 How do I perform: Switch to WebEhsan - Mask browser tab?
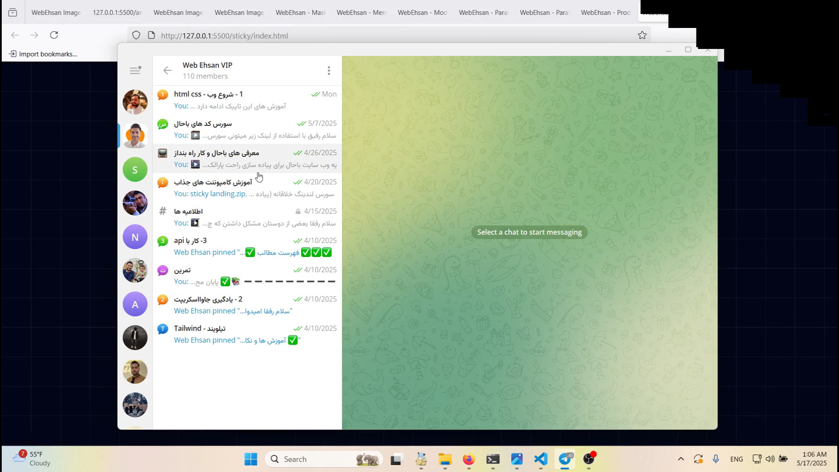[x=300, y=12]
